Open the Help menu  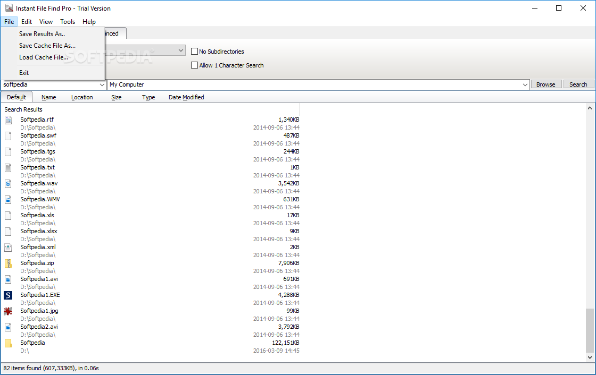click(89, 22)
